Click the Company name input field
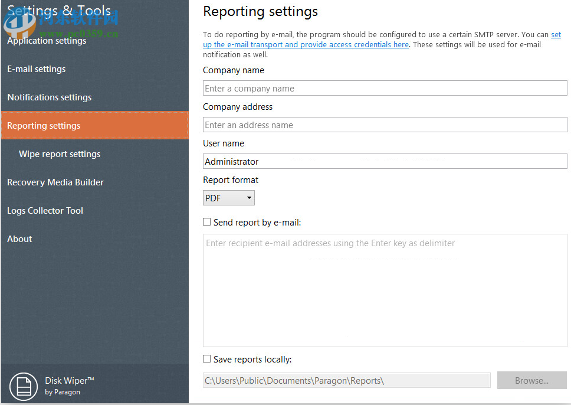571x405 pixels. (x=385, y=89)
